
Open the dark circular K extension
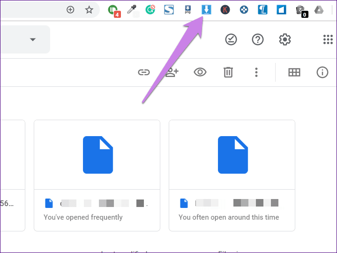(x=225, y=10)
